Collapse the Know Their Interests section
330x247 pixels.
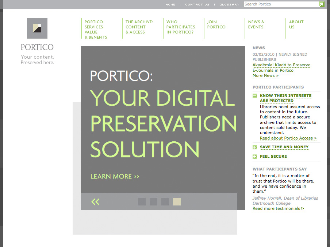pos(255,96)
